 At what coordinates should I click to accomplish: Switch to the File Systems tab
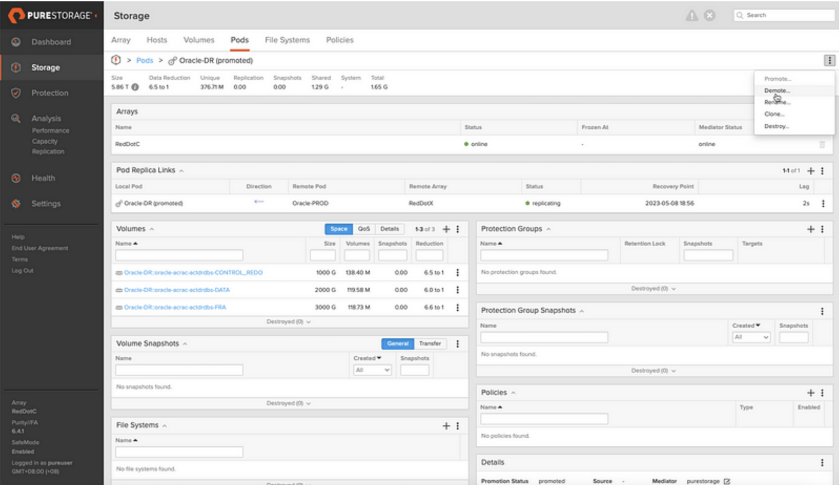click(287, 40)
